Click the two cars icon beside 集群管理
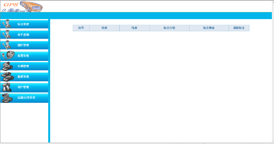The height and width of the screenshot is (144, 274). 8,77
